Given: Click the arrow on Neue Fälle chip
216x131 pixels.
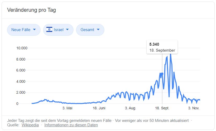Looking at the screenshot, I should pyautogui.click(x=35, y=30).
